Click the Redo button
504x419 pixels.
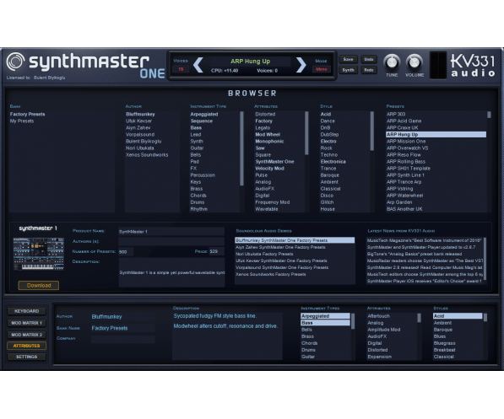click(369, 70)
